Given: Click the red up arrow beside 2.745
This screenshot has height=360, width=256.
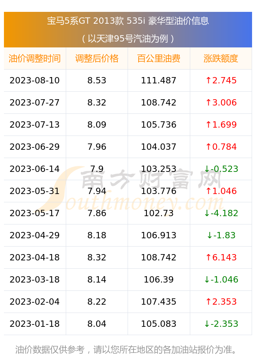Looking at the screenshot, I should point(208,80).
